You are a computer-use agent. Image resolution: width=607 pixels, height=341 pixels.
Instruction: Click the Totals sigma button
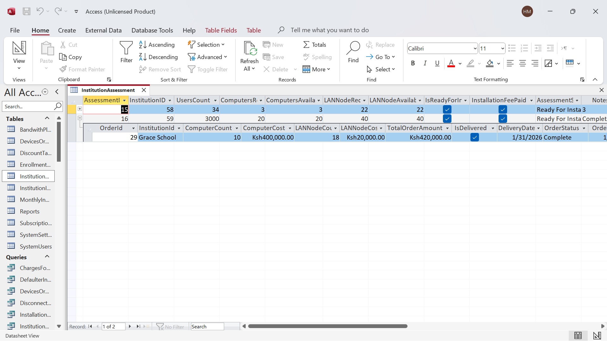(315, 45)
